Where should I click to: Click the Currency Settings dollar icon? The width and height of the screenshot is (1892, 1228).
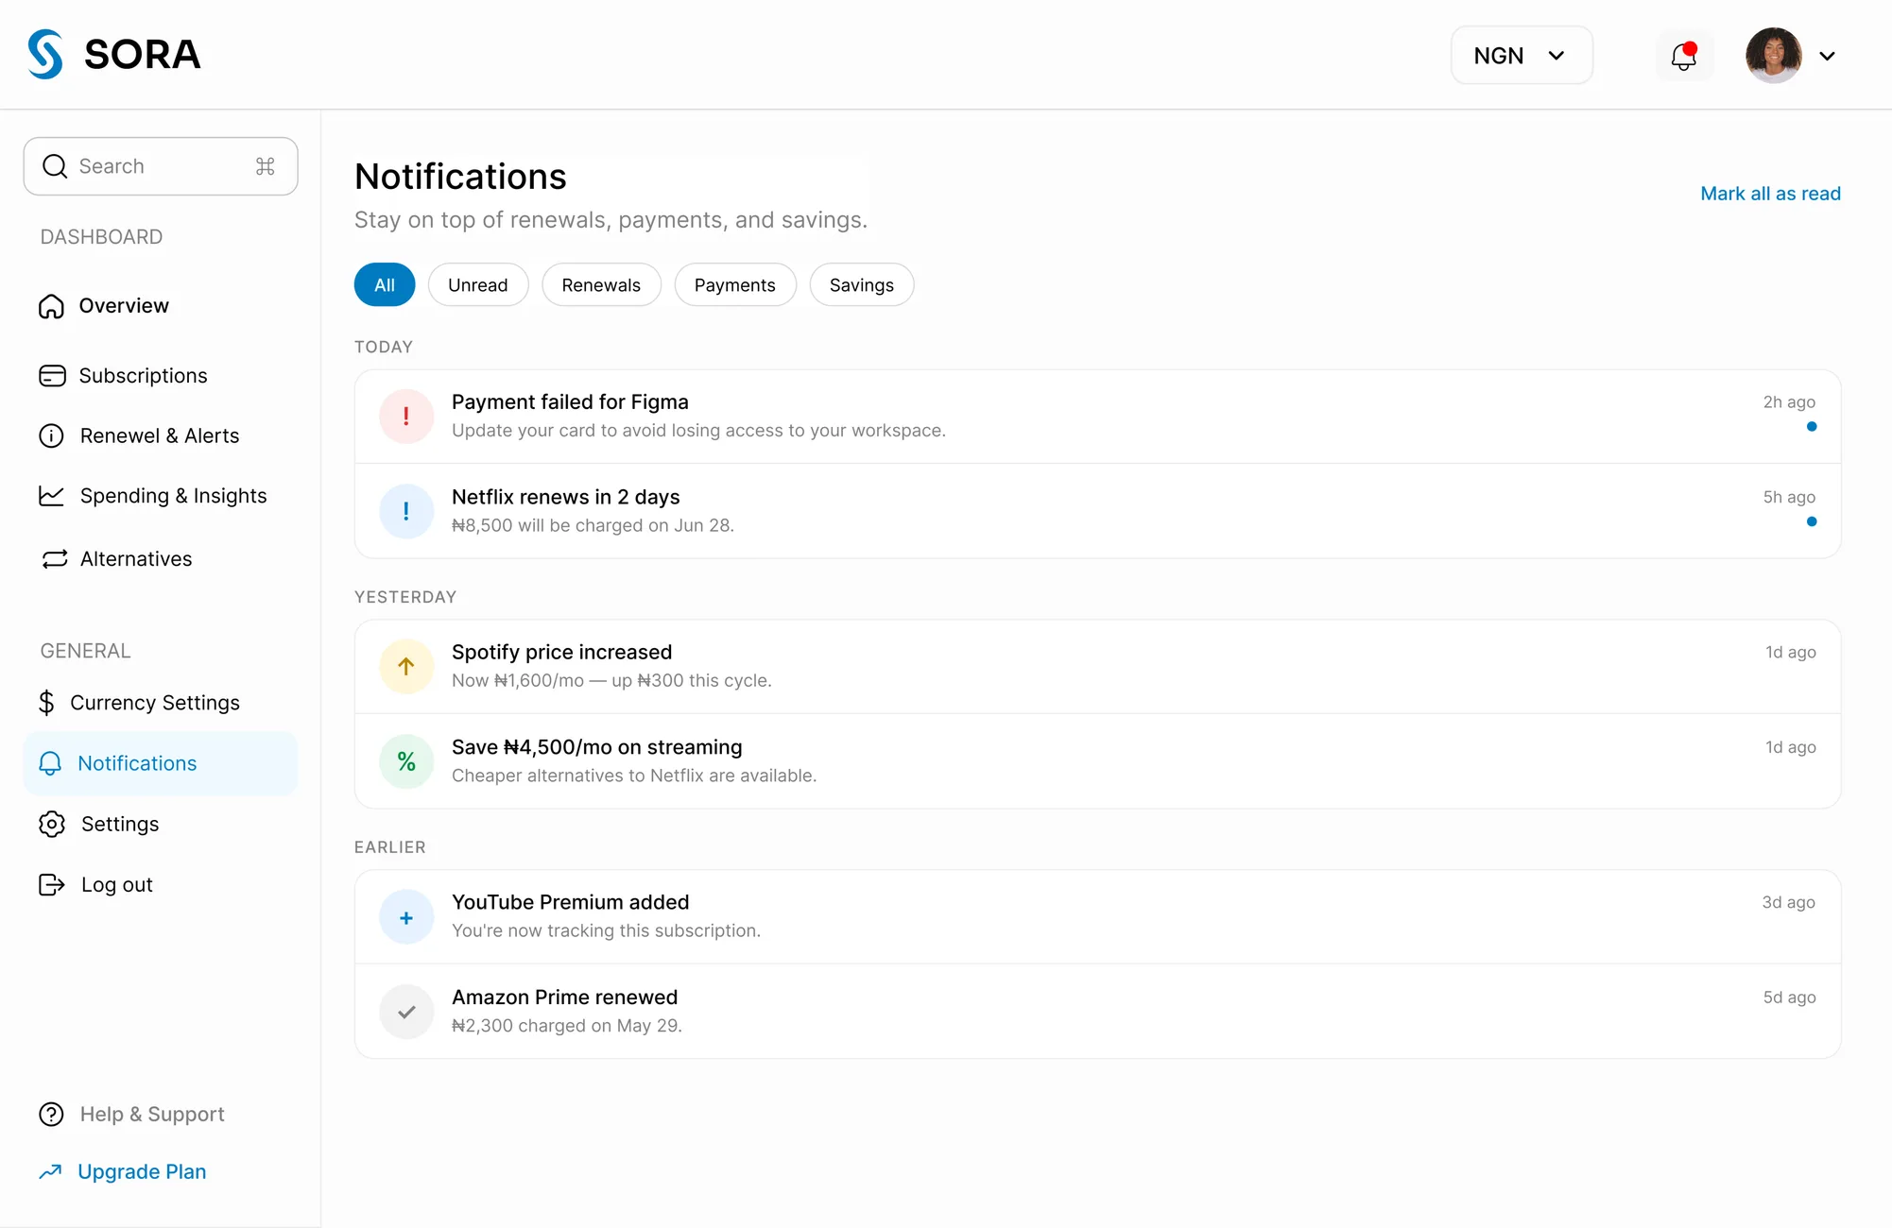pos(46,703)
